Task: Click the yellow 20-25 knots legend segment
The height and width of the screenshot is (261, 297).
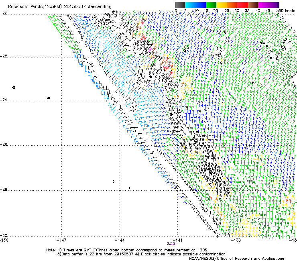Action: 222,5
